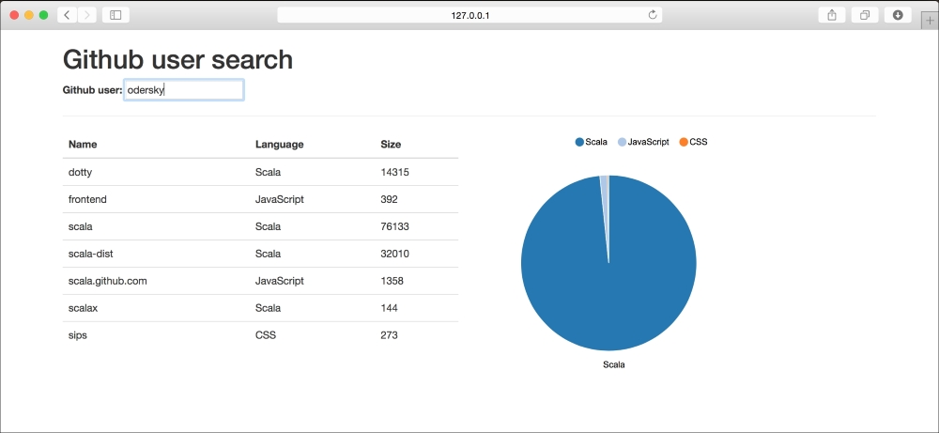Toggle CSS in the chart legend
This screenshot has width=939, height=433.
694,142
